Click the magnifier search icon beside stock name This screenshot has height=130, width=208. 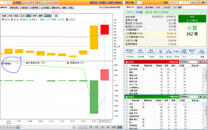coord(8,3)
